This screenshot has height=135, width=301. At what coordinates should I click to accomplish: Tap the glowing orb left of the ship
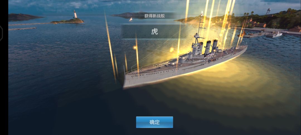(x=135, y=47)
